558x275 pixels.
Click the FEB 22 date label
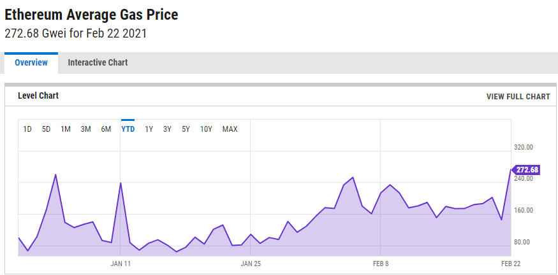[511, 263]
